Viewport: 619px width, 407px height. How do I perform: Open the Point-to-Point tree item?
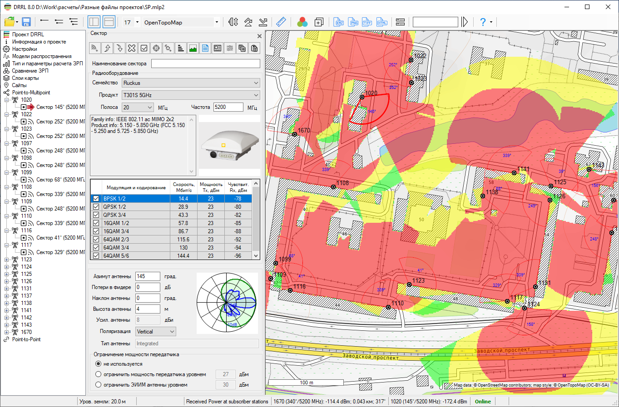point(26,339)
